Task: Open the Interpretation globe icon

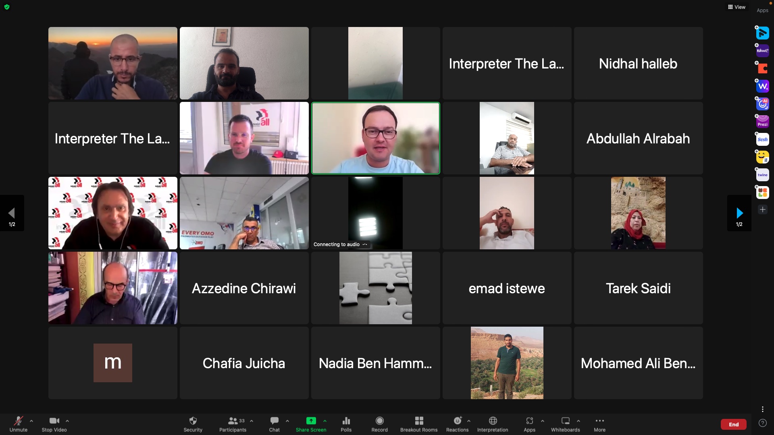Action: (x=493, y=421)
